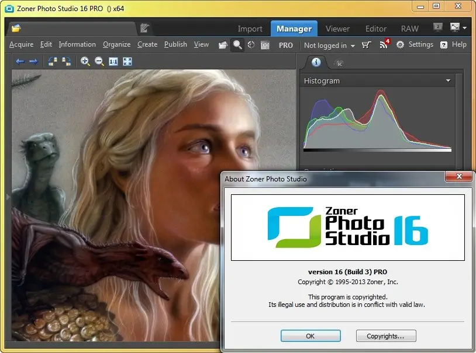Open the Edit menu

click(x=46, y=44)
